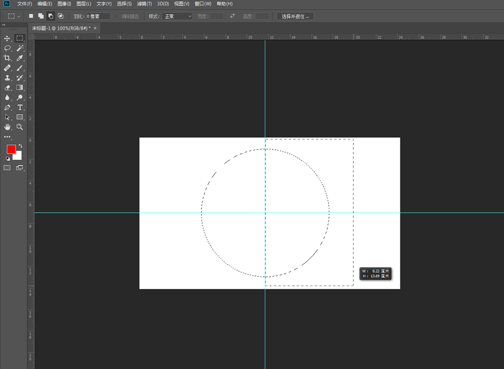This screenshot has width=504, height=369.
Task: Open the 图层(L) menu
Action: 84,4
